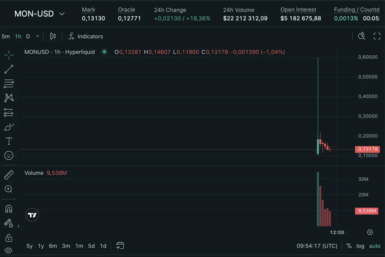Toggle the log scale

(x=360, y=246)
